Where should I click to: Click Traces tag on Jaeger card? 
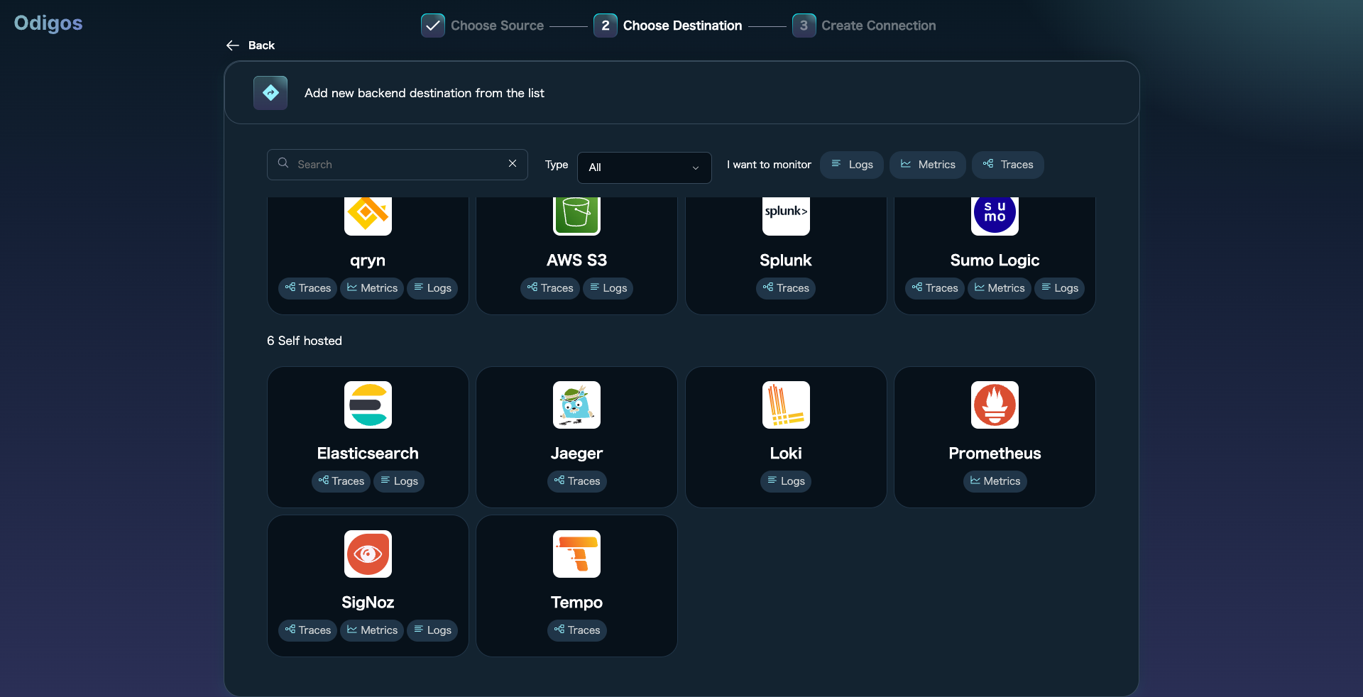coord(576,481)
